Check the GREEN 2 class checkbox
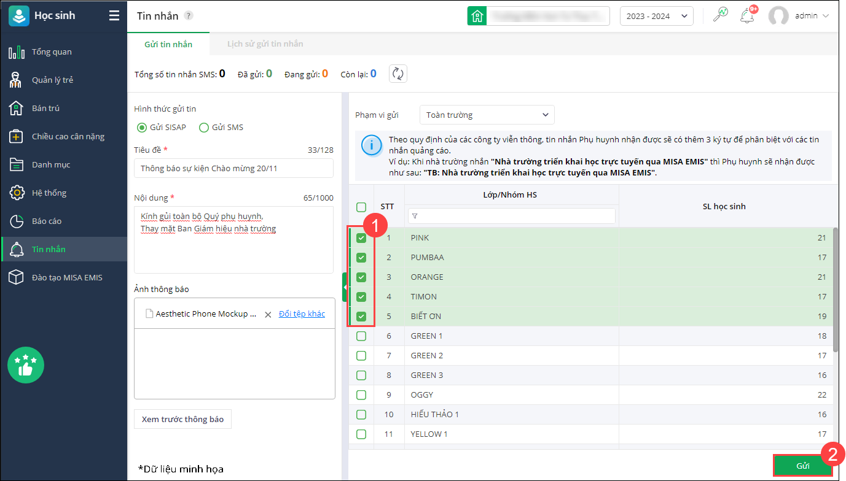This screenshot has width=846, height=481. point(361,356)
